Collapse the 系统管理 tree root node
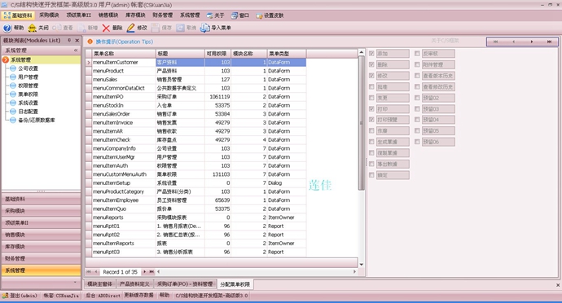Screen dimensions: 562x303 tap(6, 59)
